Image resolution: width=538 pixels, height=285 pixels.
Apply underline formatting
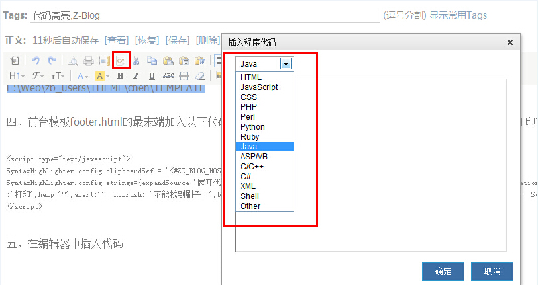click(152, 75)
